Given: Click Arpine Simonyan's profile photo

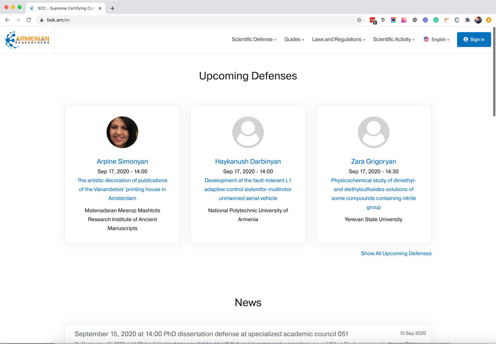Looking at the screenshot, I should click(x=122, y=132).
